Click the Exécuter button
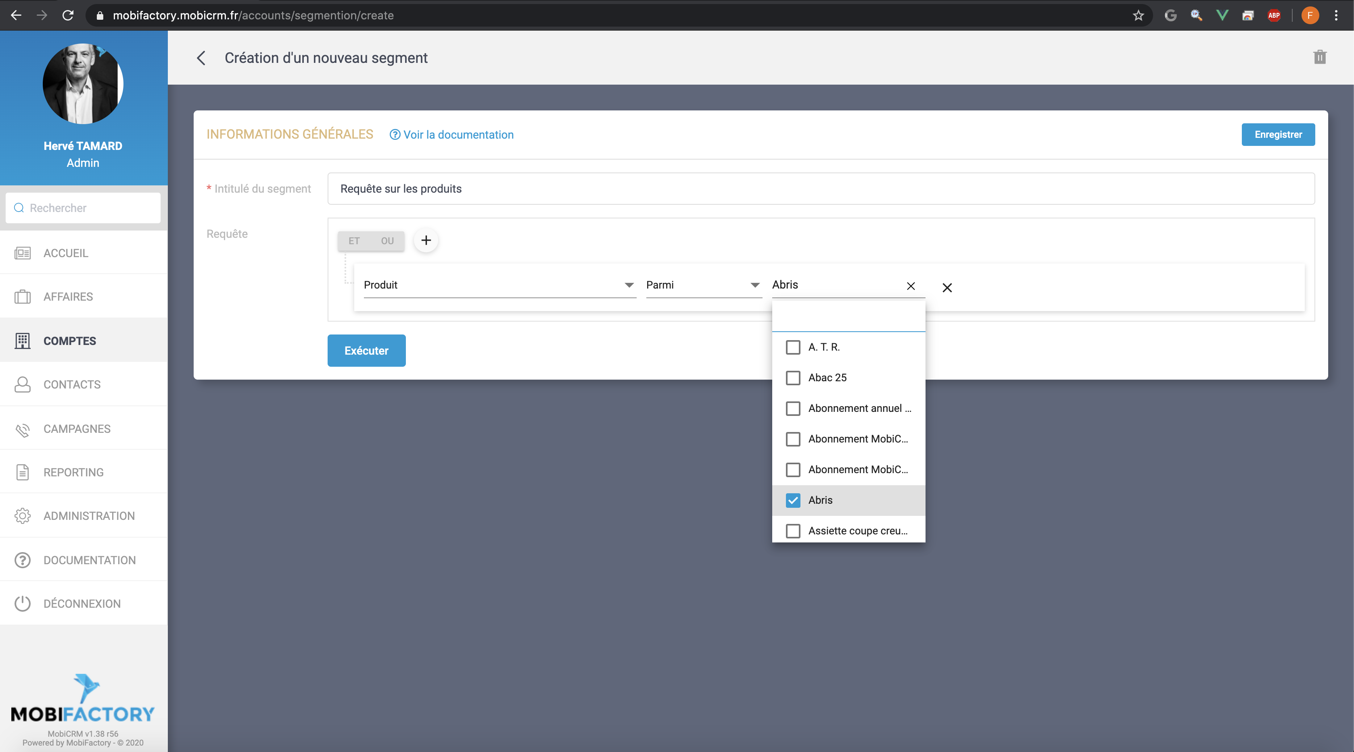Screen dimensions: 1354x752 coord(366,350)
